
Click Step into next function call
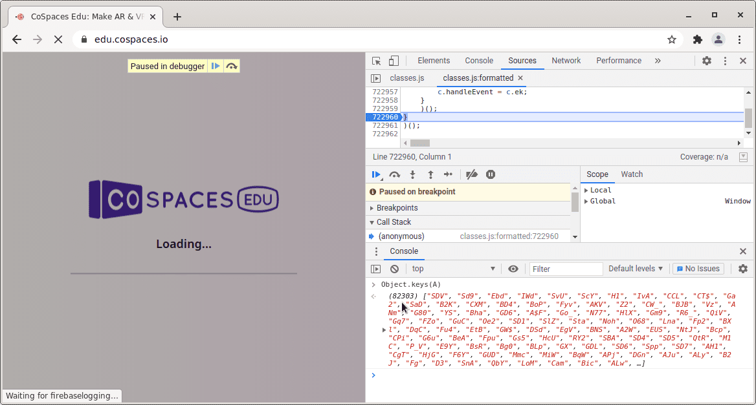412,174
